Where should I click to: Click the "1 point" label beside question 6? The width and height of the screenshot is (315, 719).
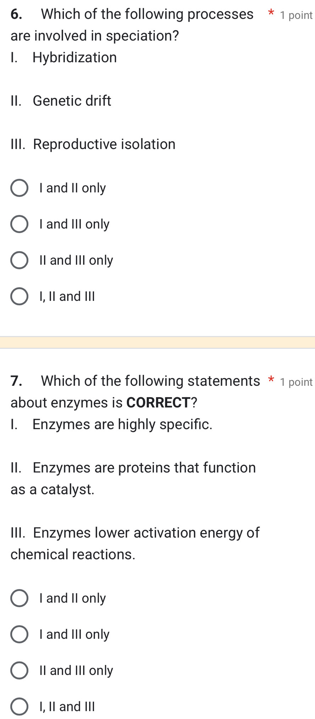pos(295,15)
